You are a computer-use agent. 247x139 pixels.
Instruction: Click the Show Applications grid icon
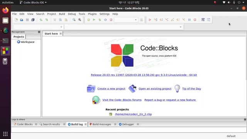pyautogui.click(x=5, y=134)
